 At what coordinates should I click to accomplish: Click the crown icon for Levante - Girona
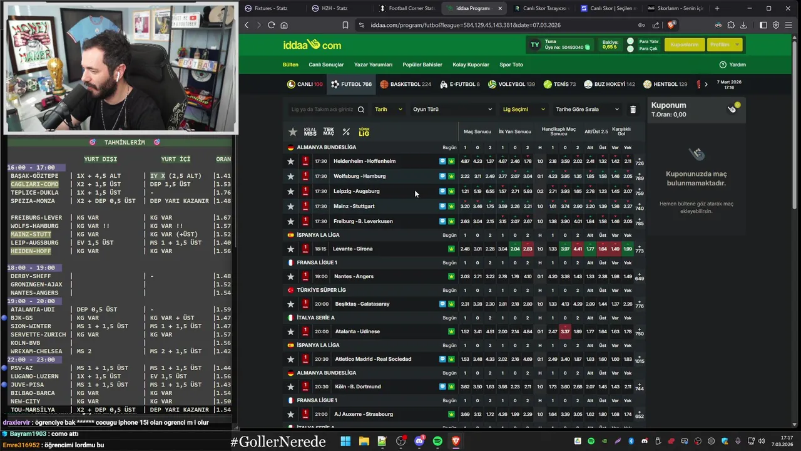(x=451, y=249)
